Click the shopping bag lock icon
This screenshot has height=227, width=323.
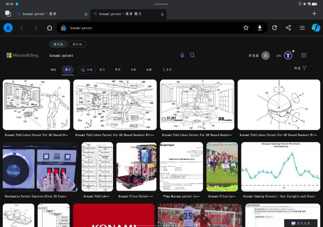click(64, 28)
